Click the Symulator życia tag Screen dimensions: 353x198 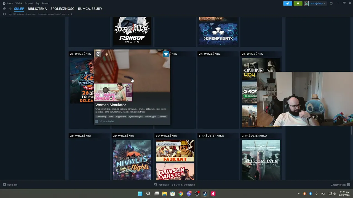pyautogui.click(x=136, y=117)
